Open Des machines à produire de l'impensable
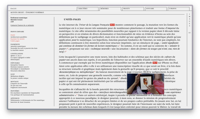Screen dimensions: 200x119 coord(25,93)
